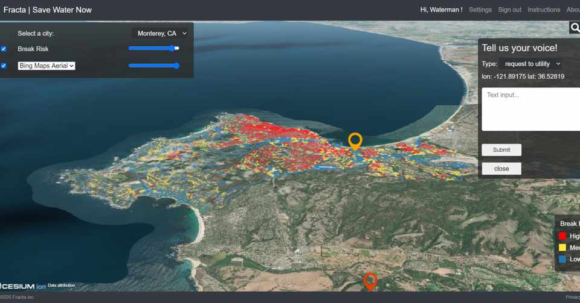Open the Data attribution link
Viewport: 580px width, 303px height.
[62, 286]
